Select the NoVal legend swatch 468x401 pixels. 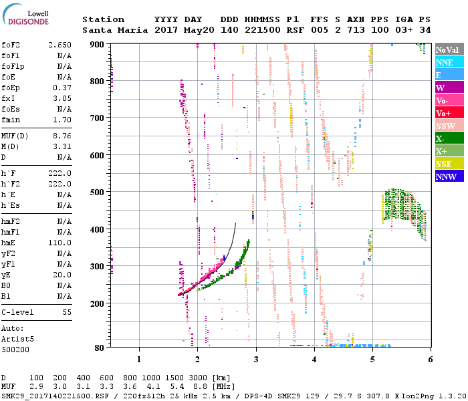point(449,49)
